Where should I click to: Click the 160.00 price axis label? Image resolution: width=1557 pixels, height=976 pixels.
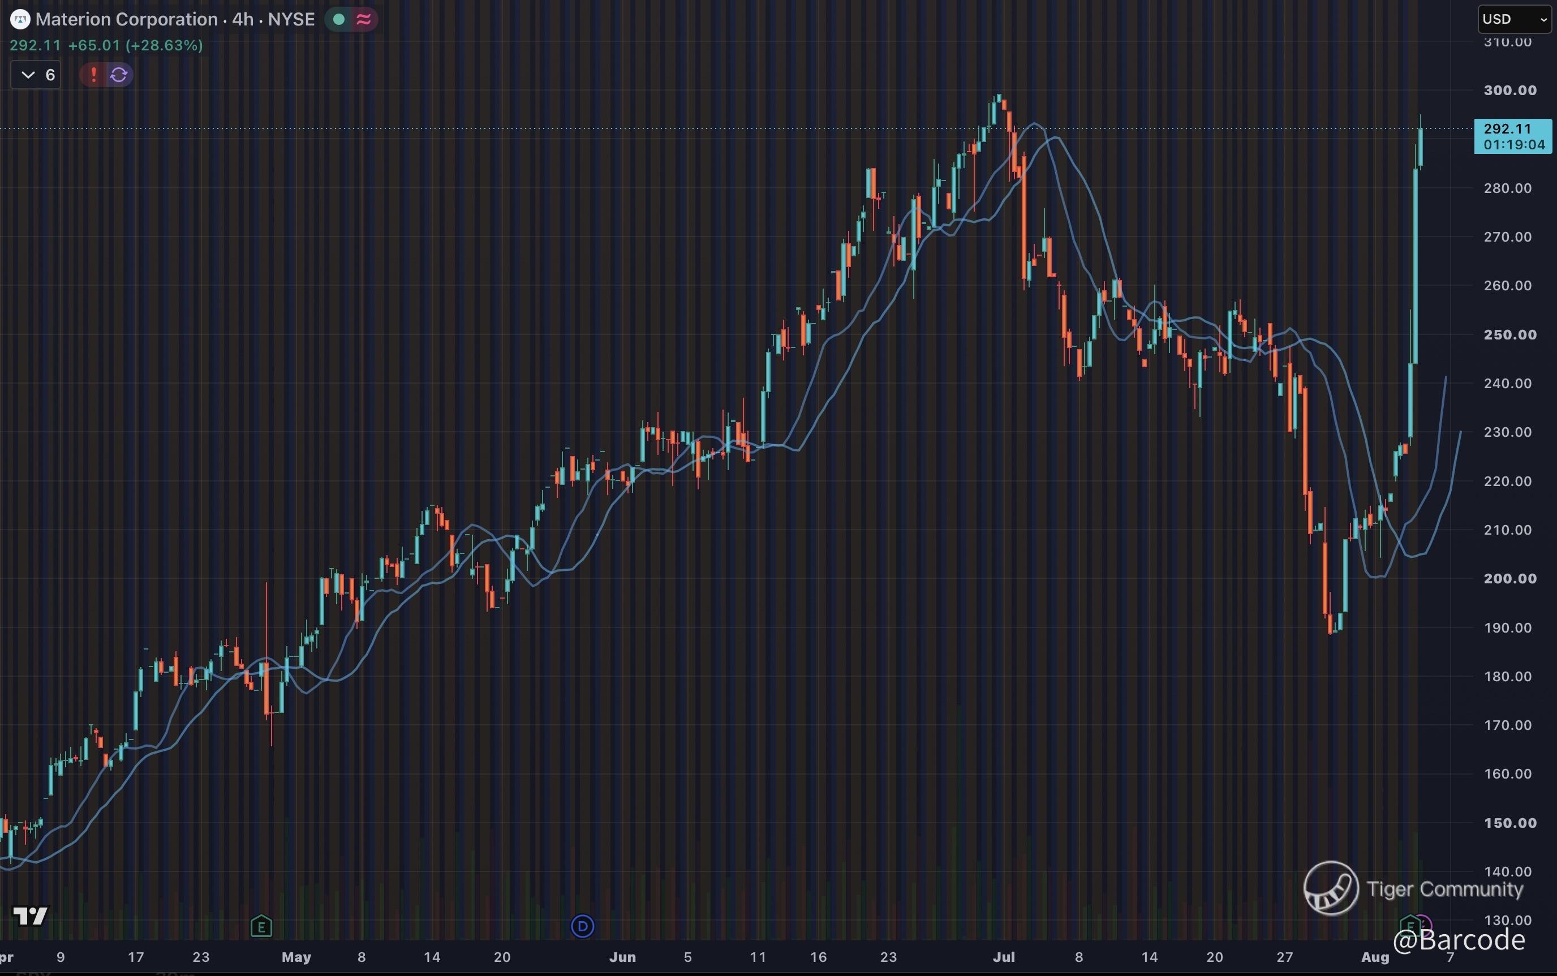[x=1508, y=773]
